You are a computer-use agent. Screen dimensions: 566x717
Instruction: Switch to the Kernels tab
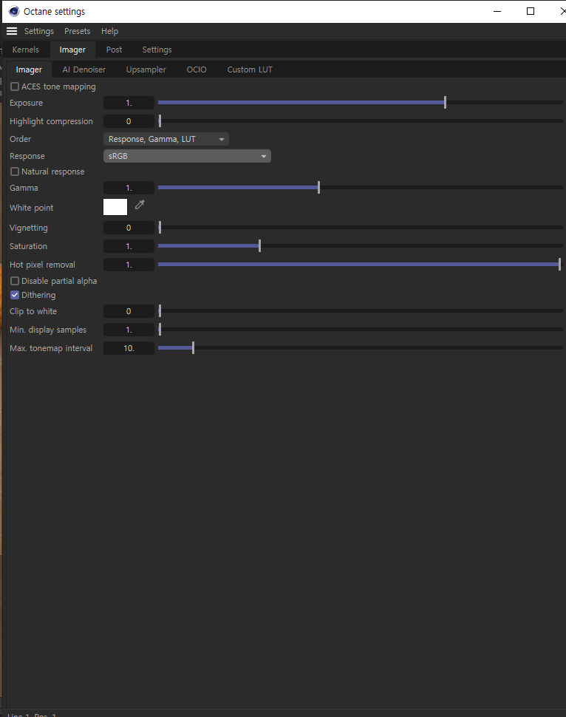[25, 50]
